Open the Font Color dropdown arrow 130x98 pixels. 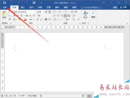[28, 19]
